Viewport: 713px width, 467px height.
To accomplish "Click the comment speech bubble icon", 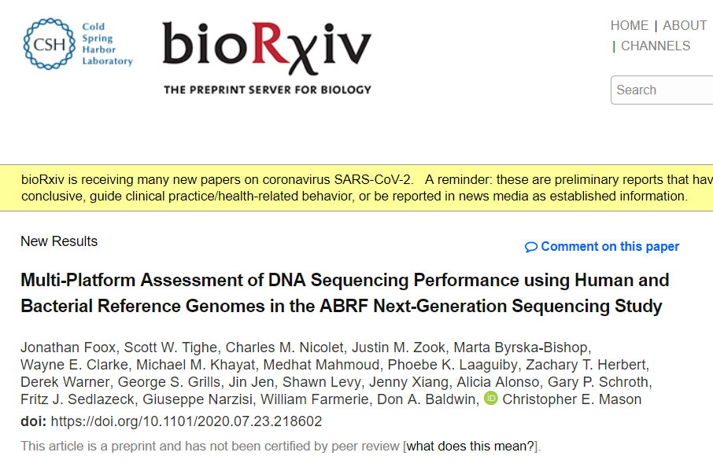I will click(530, 247).
